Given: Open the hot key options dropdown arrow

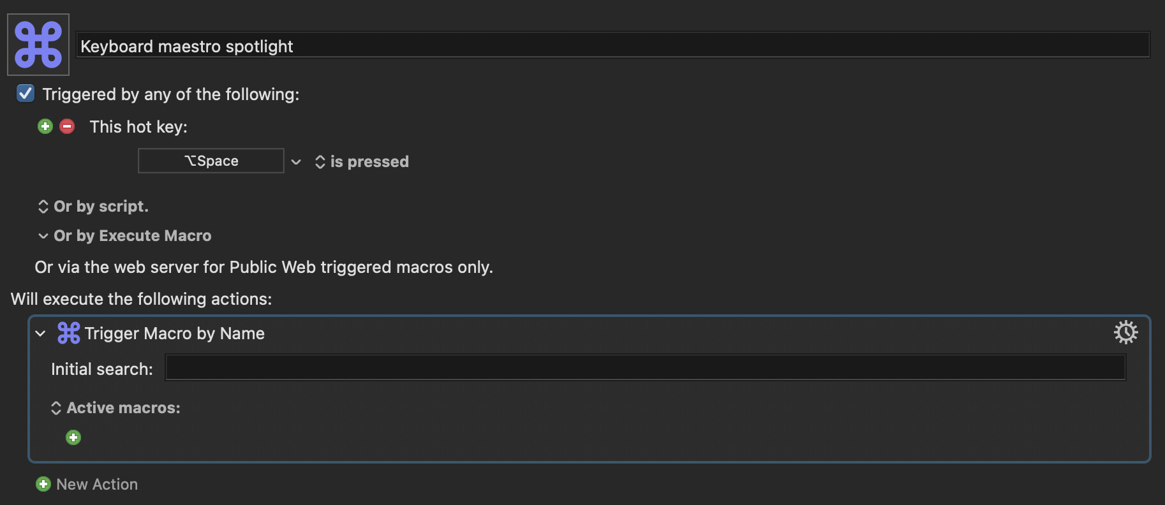Looking at the screenshot, I should pos(296,162).
